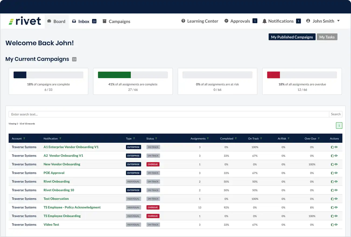351x237 pixels.
Task: Expand the John Smith account dropdown
Action: (x=338, y=21)
